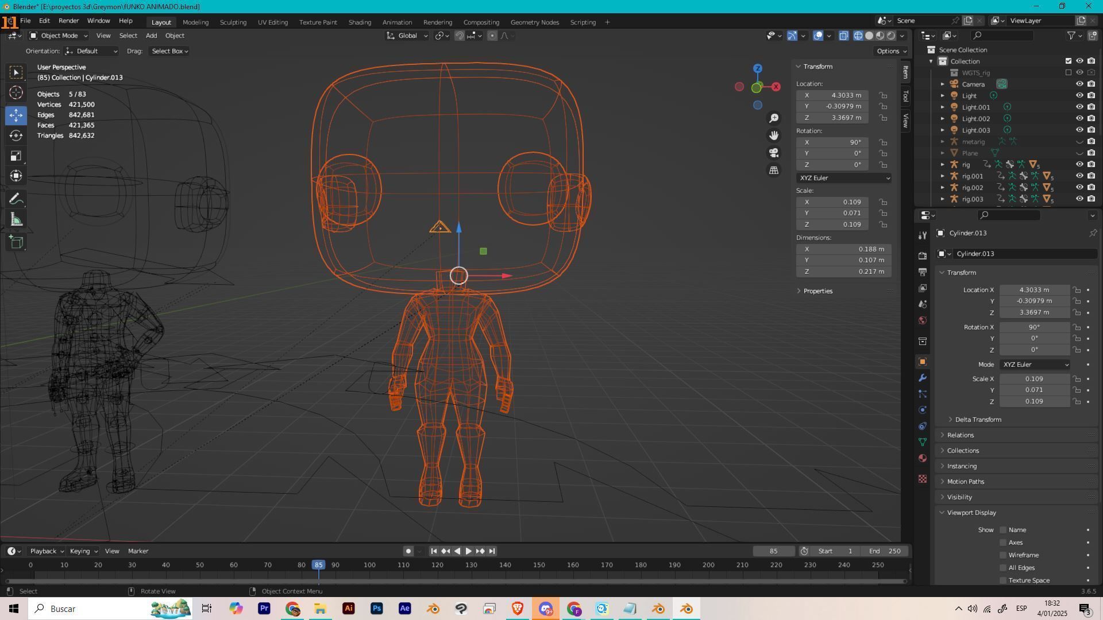Image resolution: width=1103 pixels, height=620 pixels.
Task: Open the Modifiers properties tab
Action: pos(923,378)
